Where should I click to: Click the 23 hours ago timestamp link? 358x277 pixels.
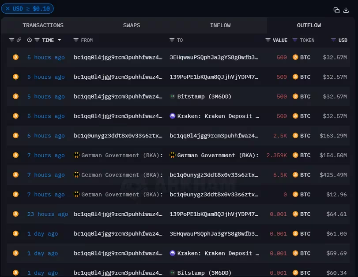tap(48, 214)
